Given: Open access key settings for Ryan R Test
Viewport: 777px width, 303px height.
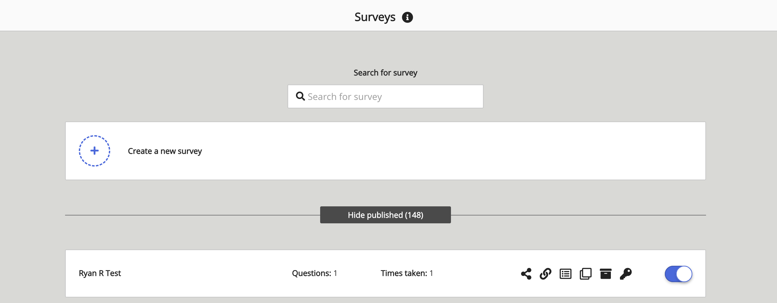Looking at the screenshot, I should (626, 274).
